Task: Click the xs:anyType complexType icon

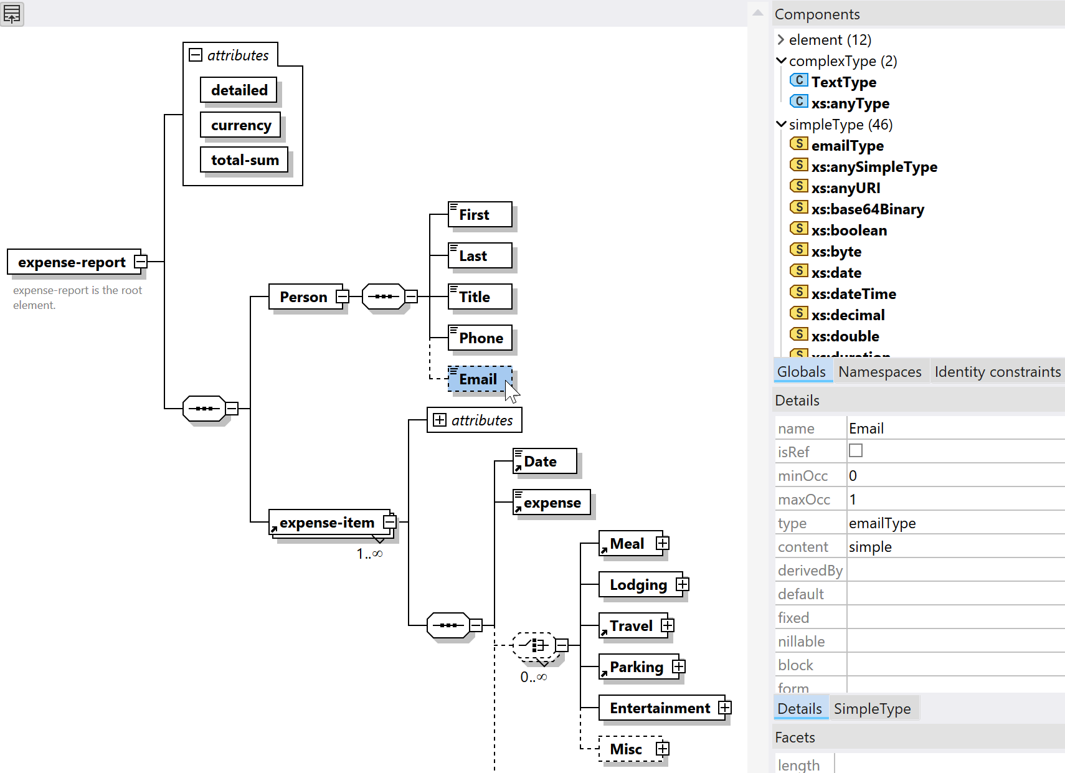Action: tap(798, 102)
